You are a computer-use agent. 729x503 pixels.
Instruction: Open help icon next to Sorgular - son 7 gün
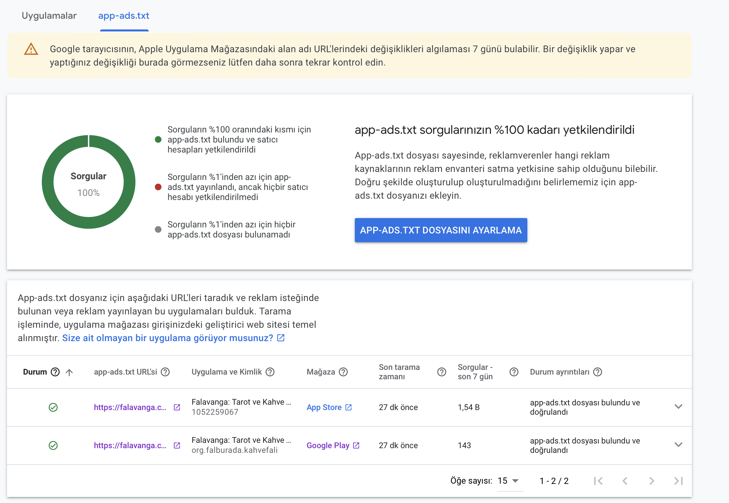[x=514, y=372]
